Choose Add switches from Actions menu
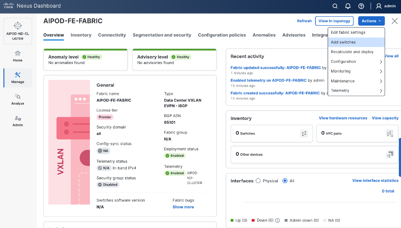The height and width of the screenshot is (228, 401). [x=343, y=42]
